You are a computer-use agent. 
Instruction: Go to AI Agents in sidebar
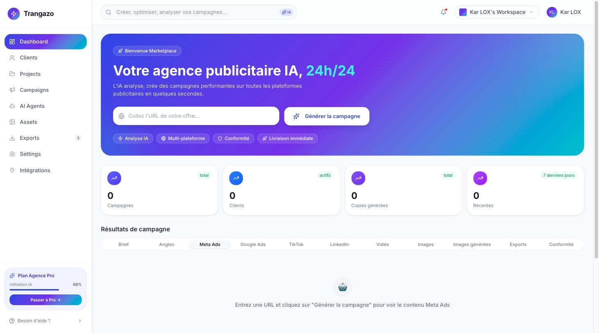click(45, 106)
